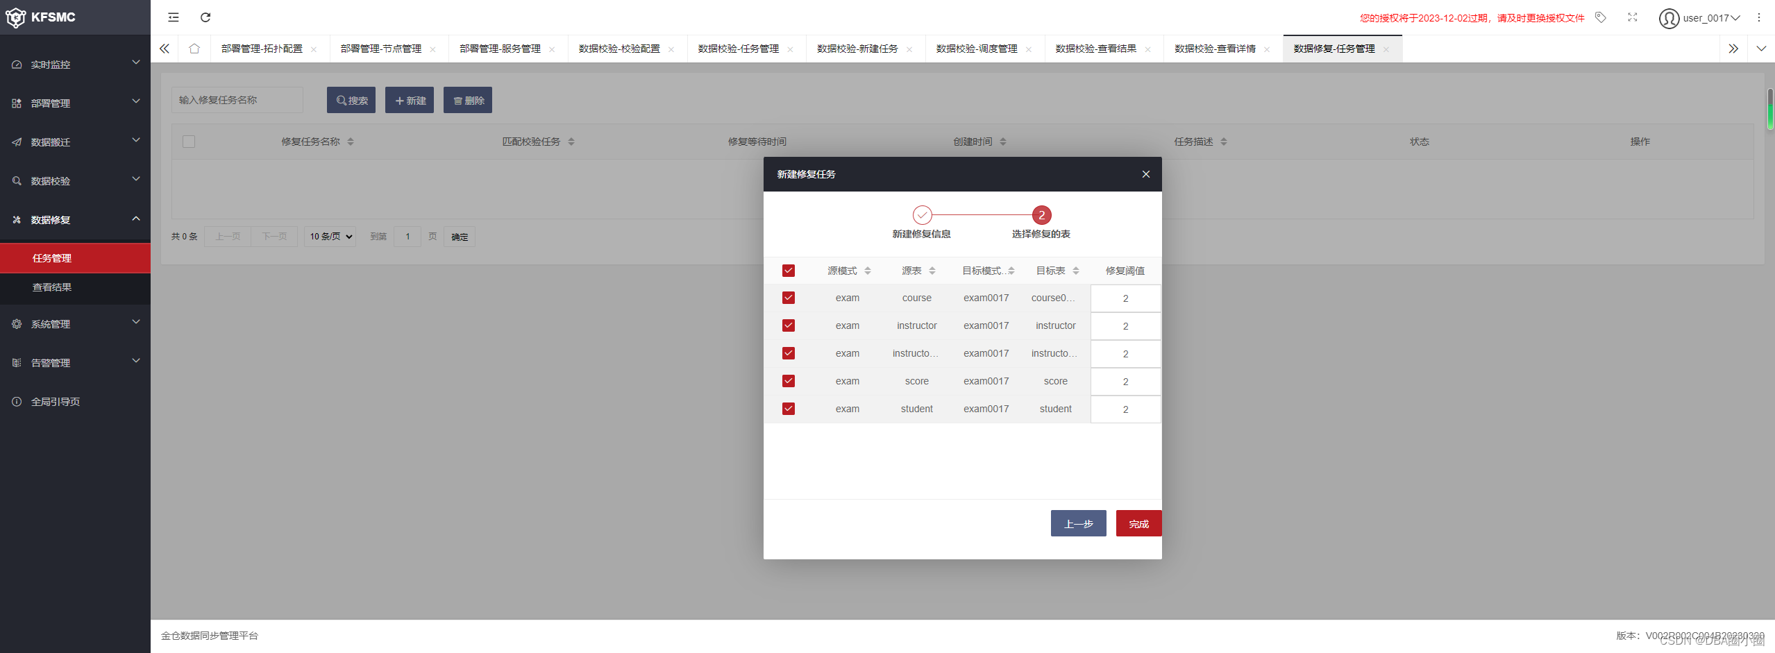Switch to 部署管理-服务管理 tab
Viewport: 1775px width, 653px height.
(x=500, y=49)
